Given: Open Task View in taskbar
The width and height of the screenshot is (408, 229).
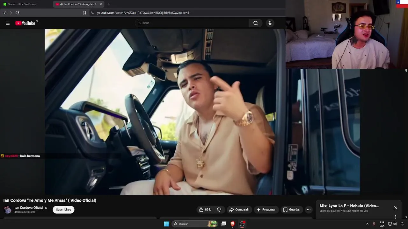Looking at the screenshot, I should [224, 224].
